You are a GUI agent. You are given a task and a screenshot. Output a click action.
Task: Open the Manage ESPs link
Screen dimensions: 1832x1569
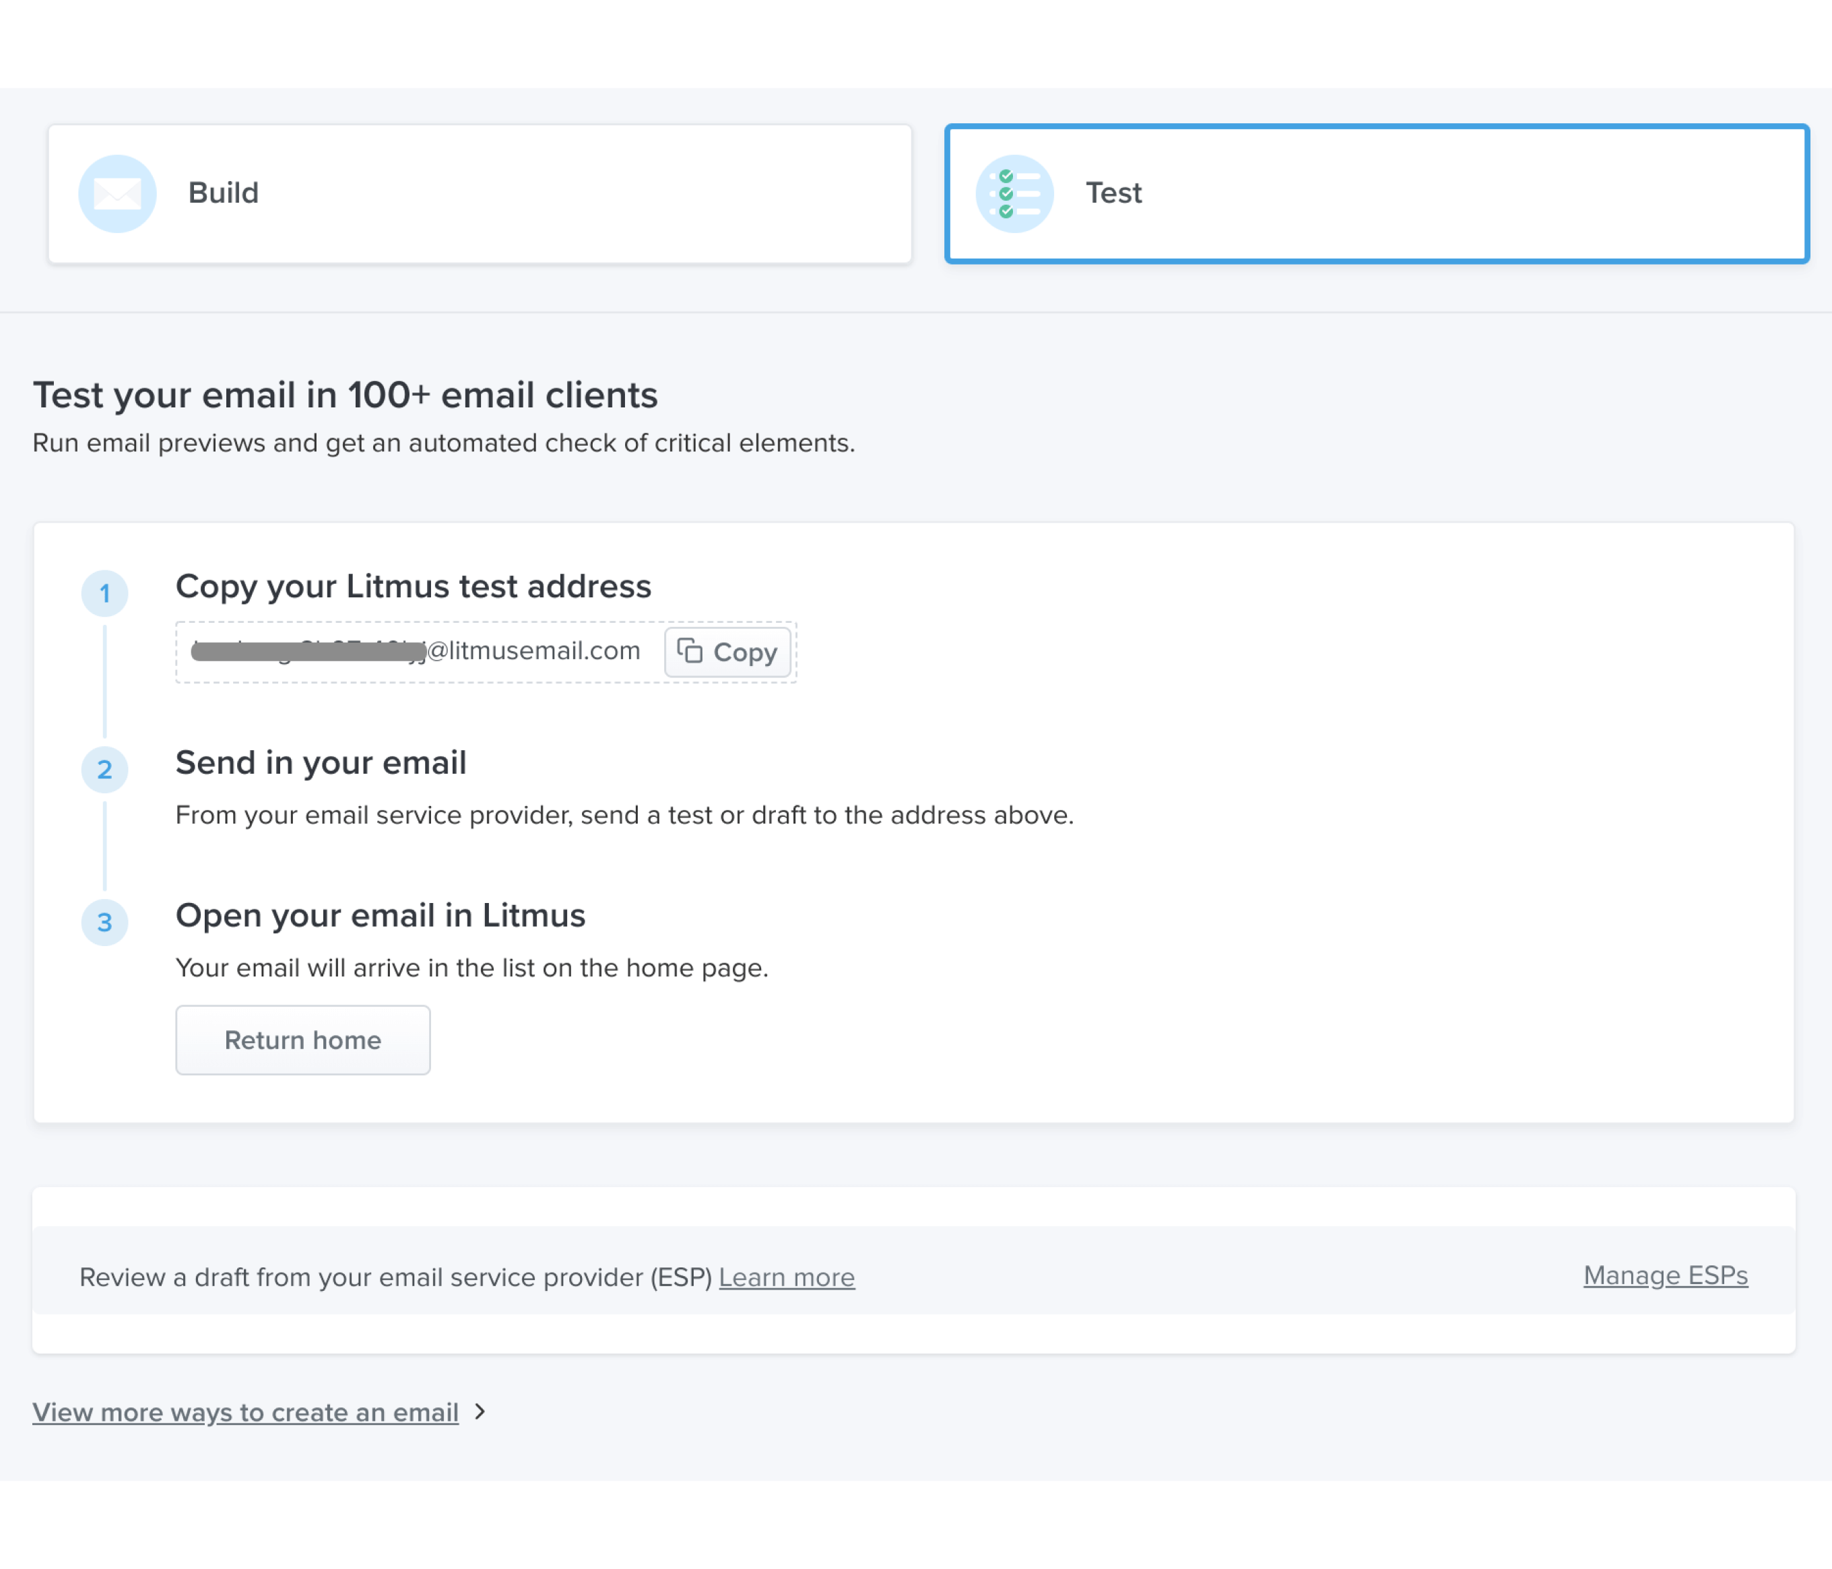1665,1275
